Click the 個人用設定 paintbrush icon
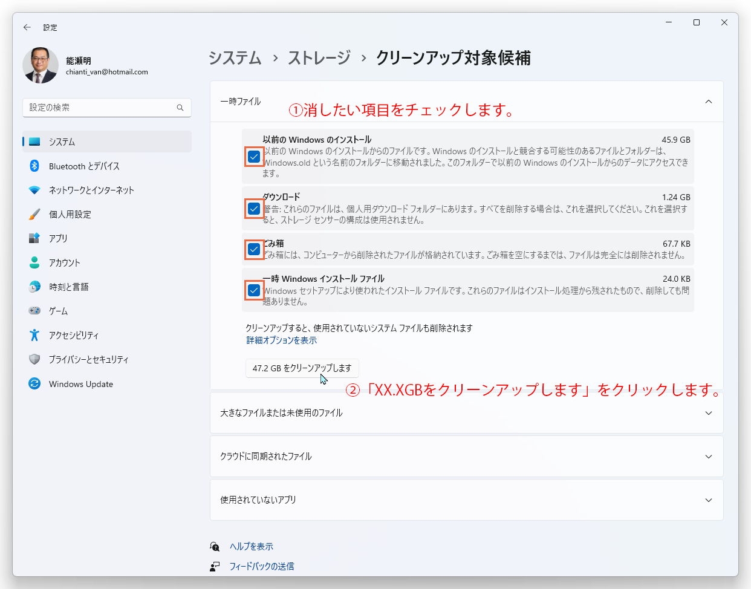This screenshot has height=589, width=751. point(34,214)
